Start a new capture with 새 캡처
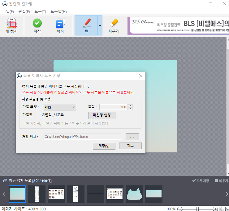229x211 pixels. coord(11,26)
